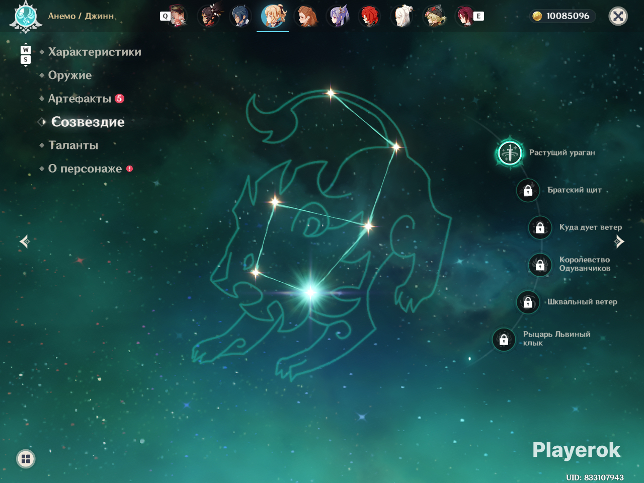Image resolution: width=644 pixels, height=483 pixels.
Task: Select the blonde character with dark hat
Action: 434,16
